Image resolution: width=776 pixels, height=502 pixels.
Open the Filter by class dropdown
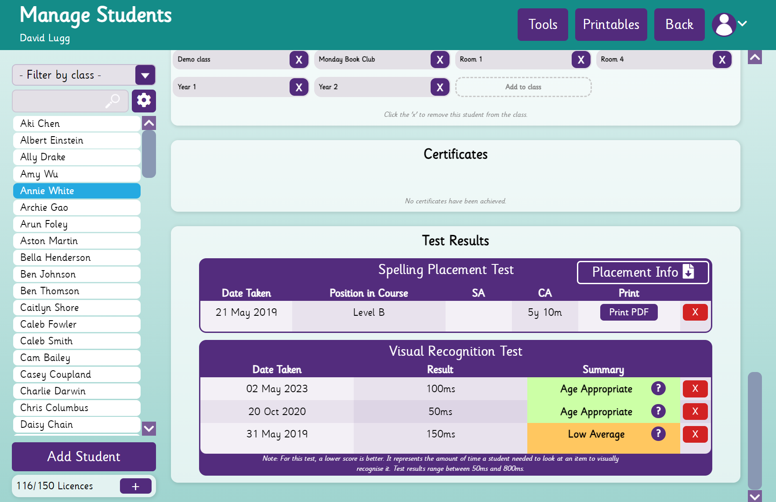(84, 75)
